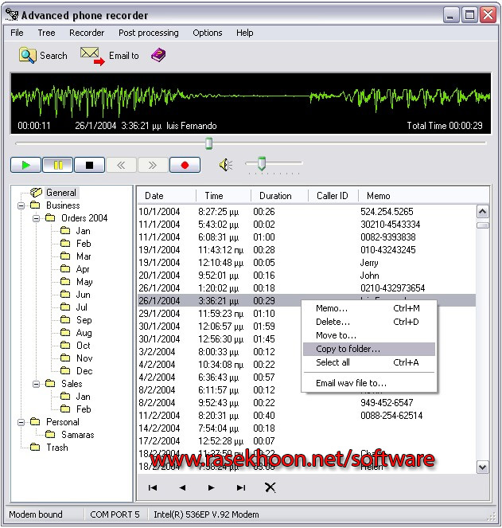This screenshot has width=502, height=528.
Task: Stop playback with the black square button
Action: point(89,165)
